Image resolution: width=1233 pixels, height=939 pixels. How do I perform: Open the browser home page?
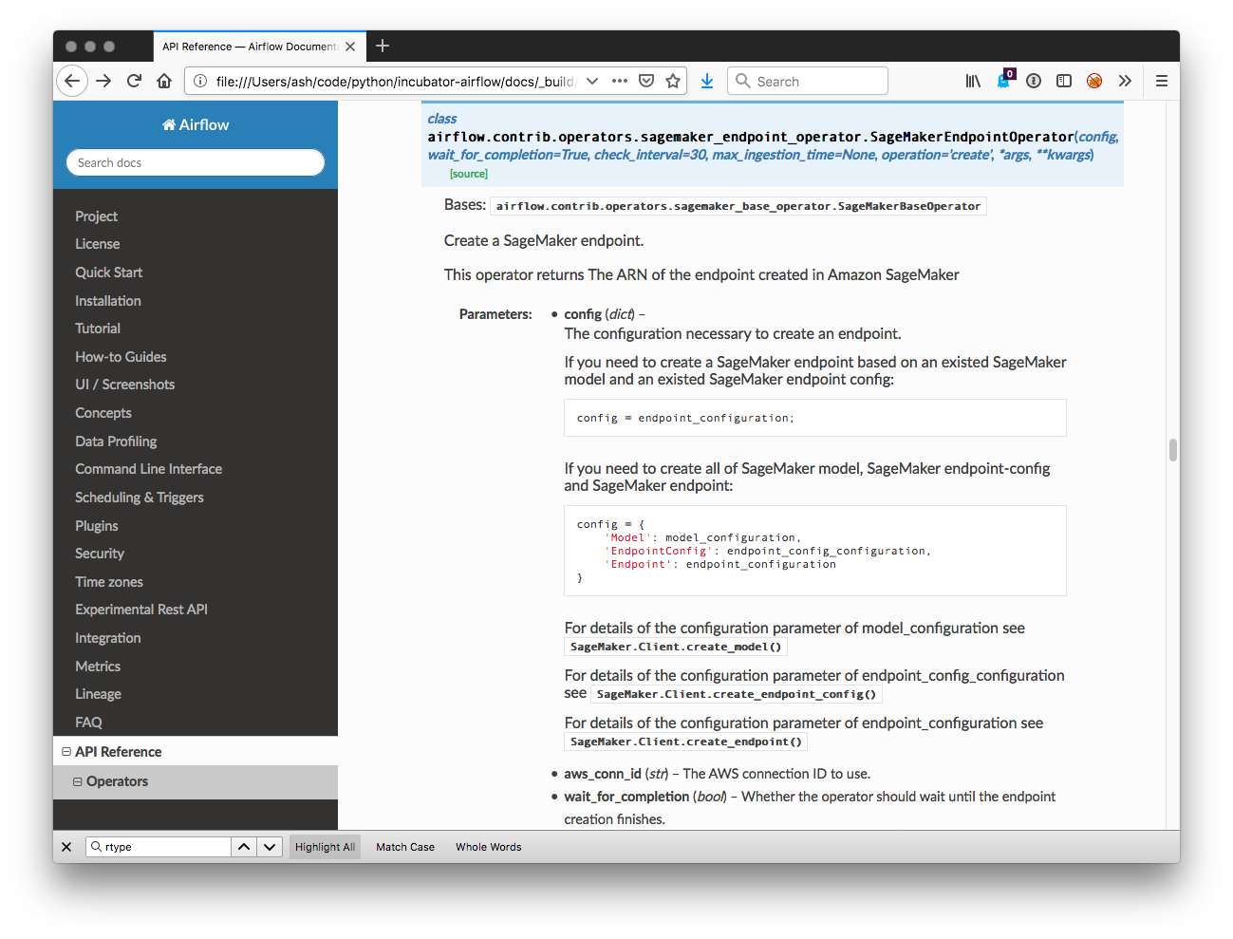click(164, 81)
